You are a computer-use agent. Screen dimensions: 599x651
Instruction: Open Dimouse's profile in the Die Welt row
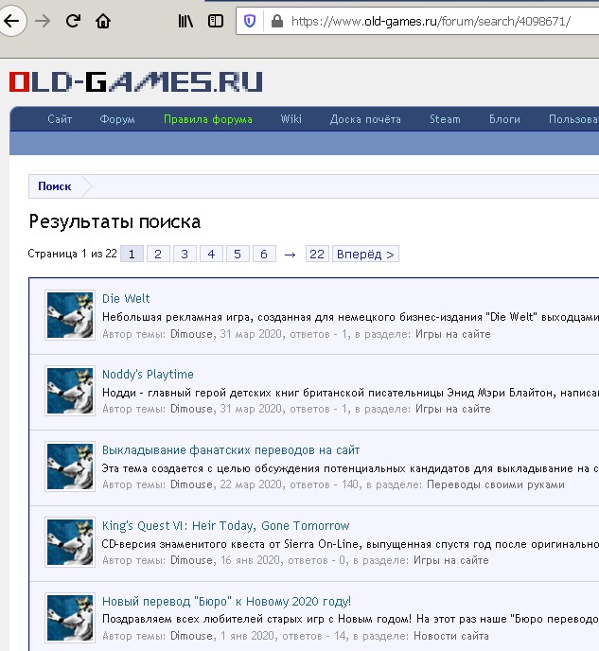tap(191, 334)
